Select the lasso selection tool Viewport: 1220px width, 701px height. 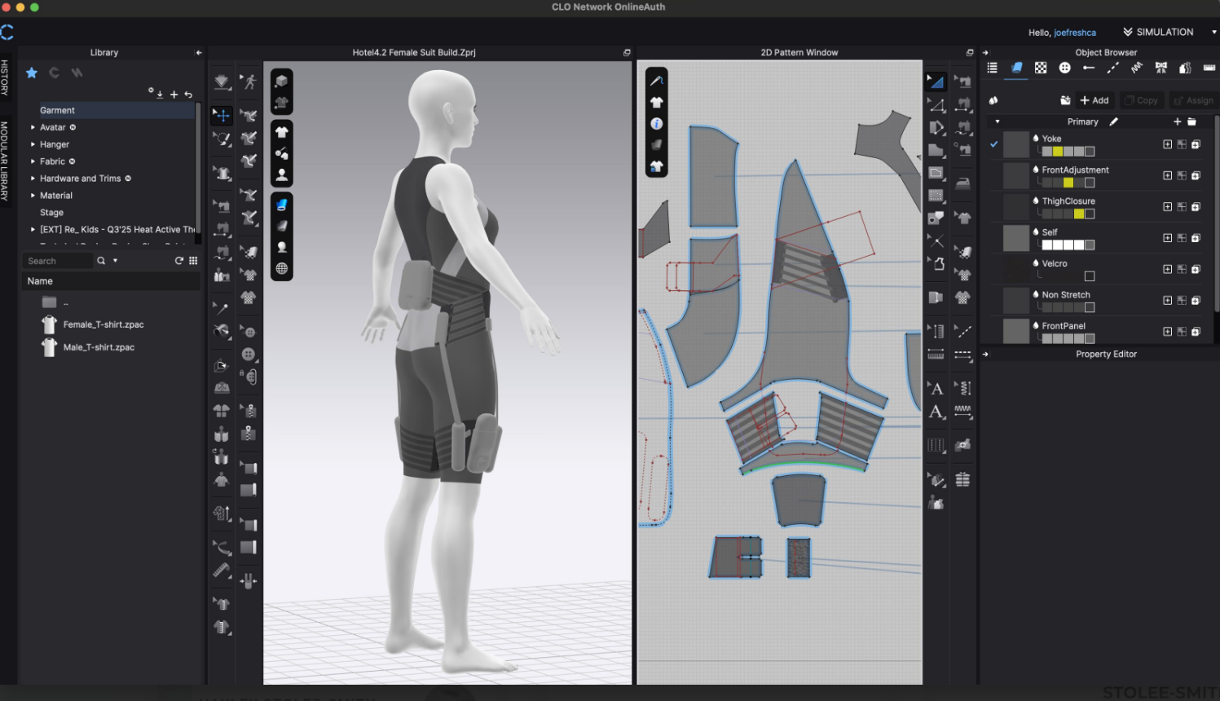222,138
